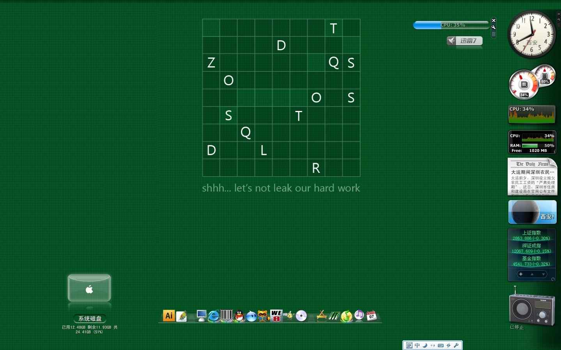Open the CD disc dock icon
561x350 pixels.
pos(301,316)
